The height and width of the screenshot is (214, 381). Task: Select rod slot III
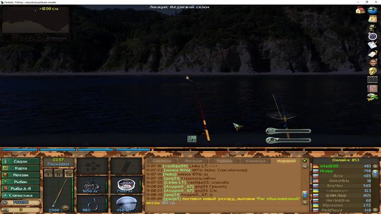[69, 173]
